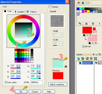Enable the Texture checkbox
102x94 pixels.
pyautogui.click(x=50, y=7)
